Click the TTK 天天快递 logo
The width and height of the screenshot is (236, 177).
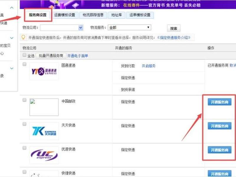click(44, 131)
